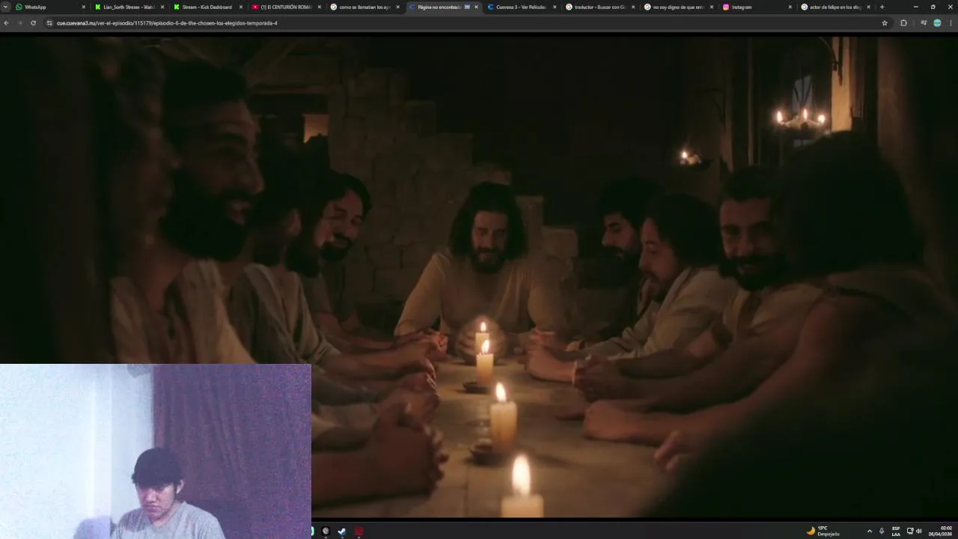
Task: Go forward to the next page
Action: click(x=19, y=23)
